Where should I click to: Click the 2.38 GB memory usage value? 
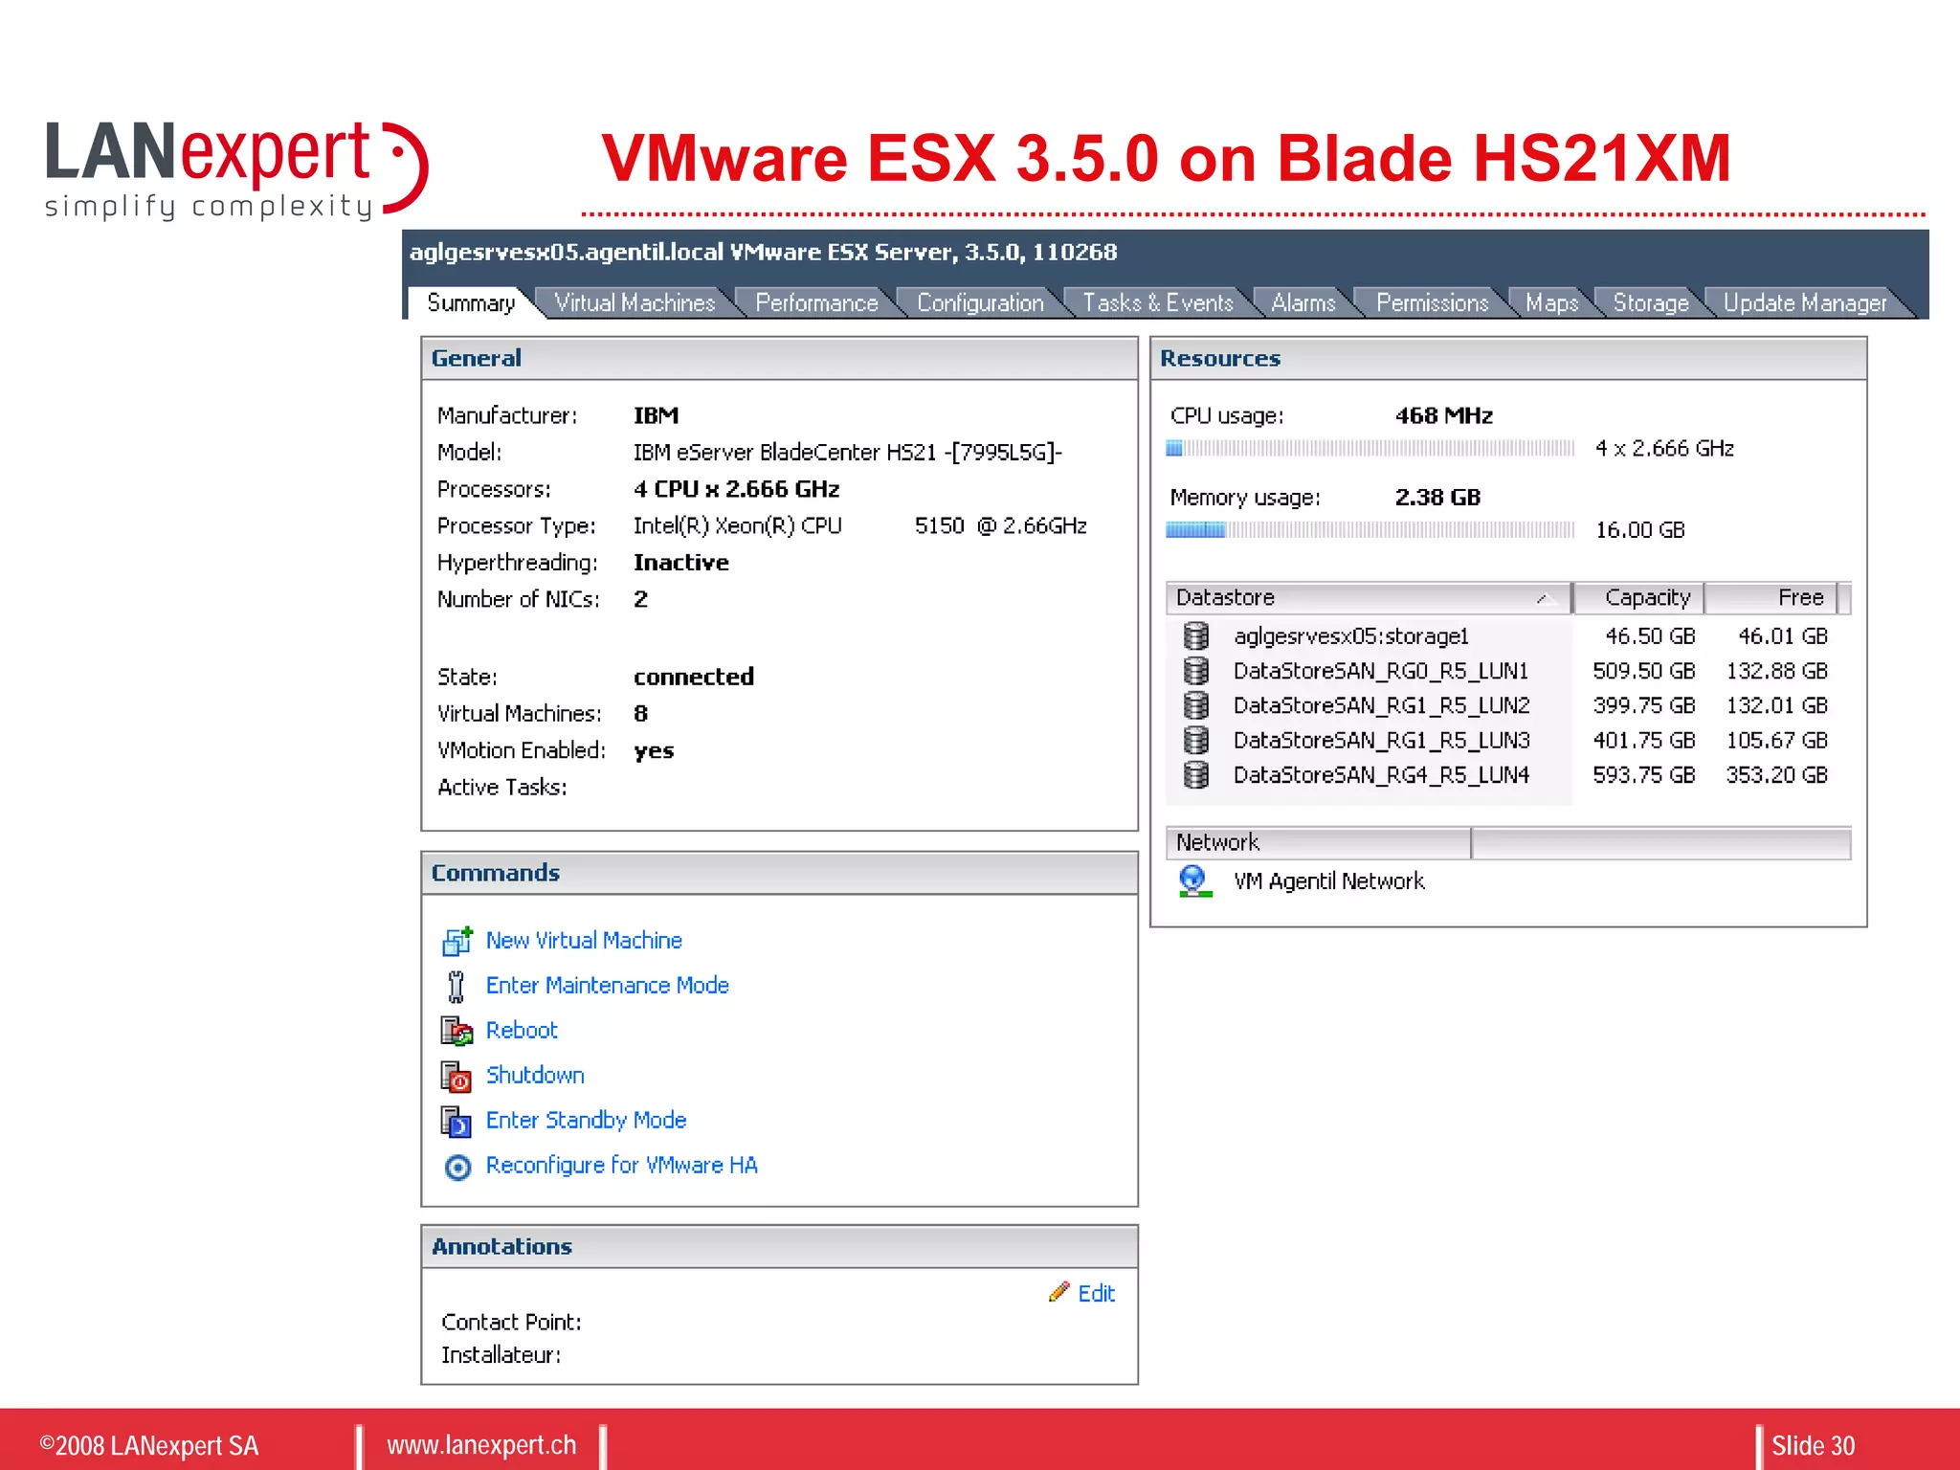[x=1437, y=498]
